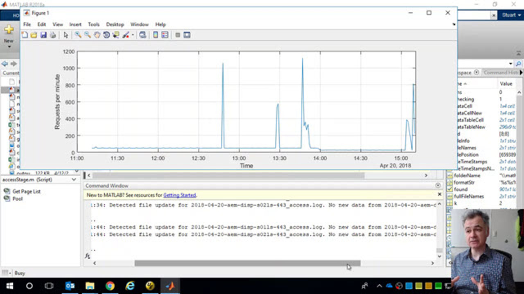This screenshot has width=524, height=294.
Task: Click the Zoom In magnifier tool
Action: 78,35
